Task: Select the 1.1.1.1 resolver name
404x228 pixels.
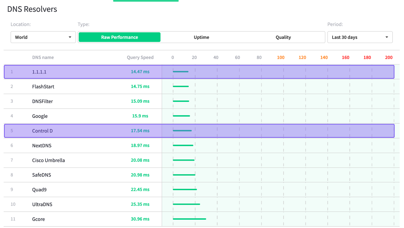Action: click(39, 72)
